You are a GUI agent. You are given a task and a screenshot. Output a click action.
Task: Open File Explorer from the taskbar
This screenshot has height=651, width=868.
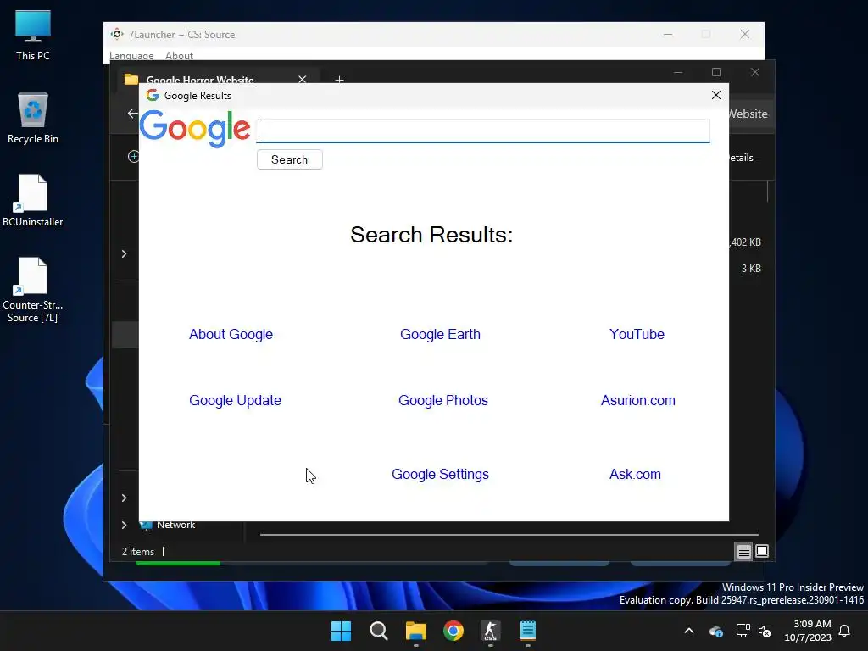[x=415, y=631]
